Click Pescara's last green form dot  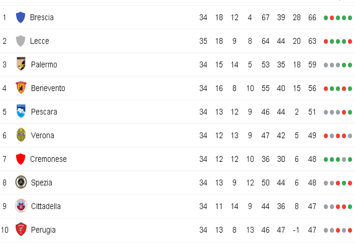350,112
